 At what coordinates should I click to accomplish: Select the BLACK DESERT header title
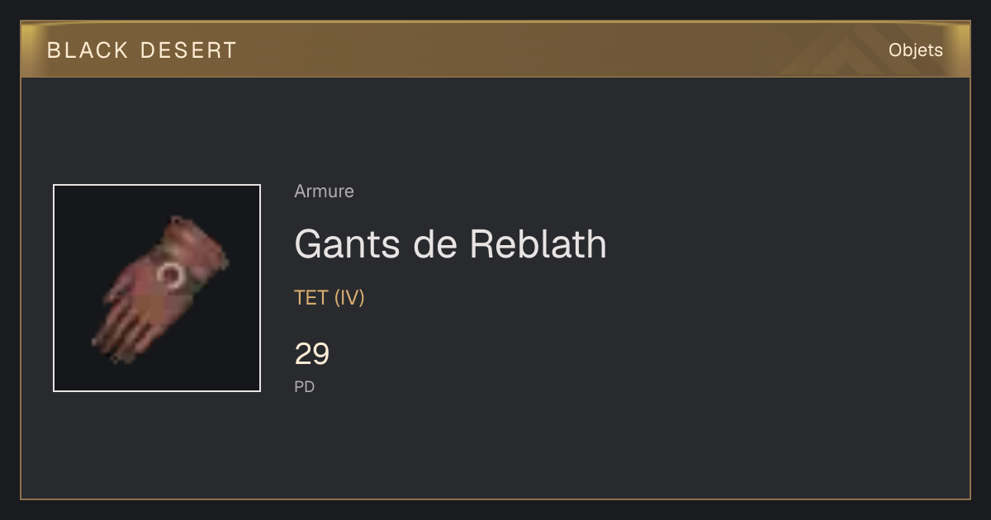click(x=142, y=50)
